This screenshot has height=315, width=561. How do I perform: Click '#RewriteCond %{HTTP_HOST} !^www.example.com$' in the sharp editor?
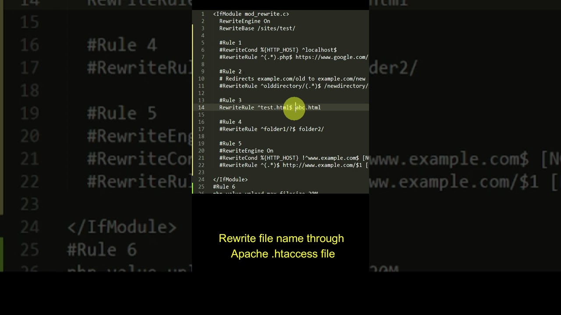coord(289,158)
